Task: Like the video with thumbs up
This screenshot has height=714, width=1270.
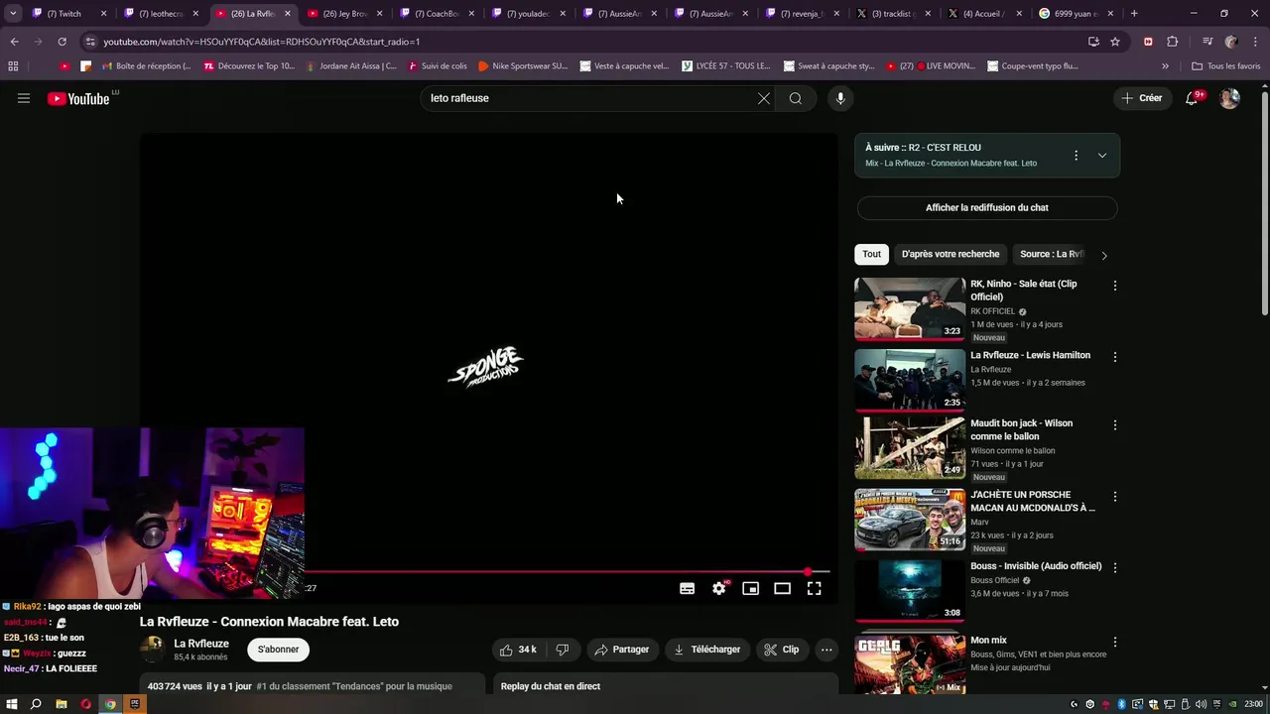Action: [518, 650]
